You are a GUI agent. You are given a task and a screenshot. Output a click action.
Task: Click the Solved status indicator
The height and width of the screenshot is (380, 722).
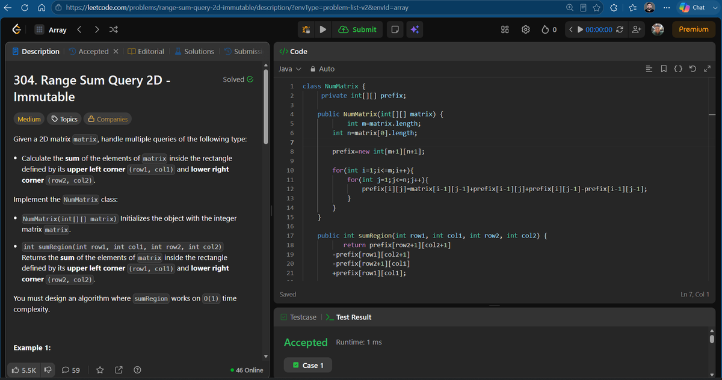coord(238,79)
